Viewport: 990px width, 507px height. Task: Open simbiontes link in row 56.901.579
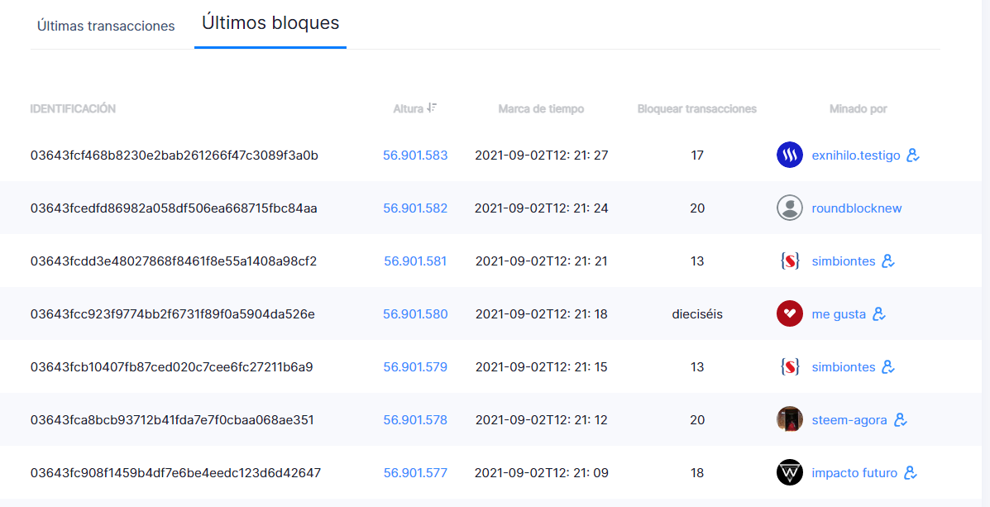843,367
